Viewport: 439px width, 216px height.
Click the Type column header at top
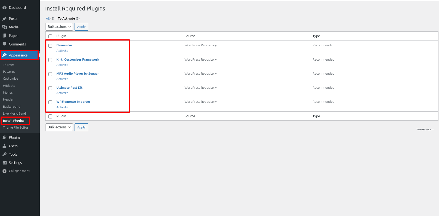tap(316, 36)
